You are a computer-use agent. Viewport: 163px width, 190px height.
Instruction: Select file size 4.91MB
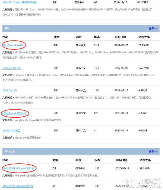coord(143,131)
